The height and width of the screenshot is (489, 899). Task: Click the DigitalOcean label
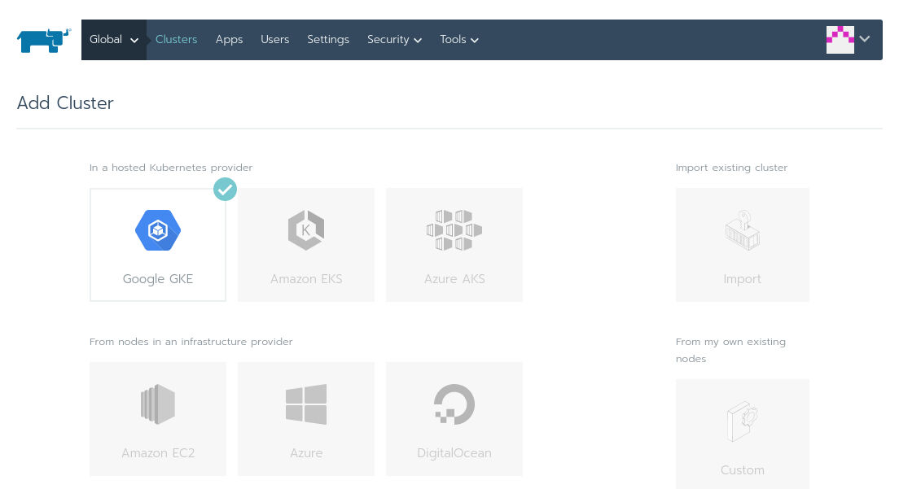click(454, 453)
